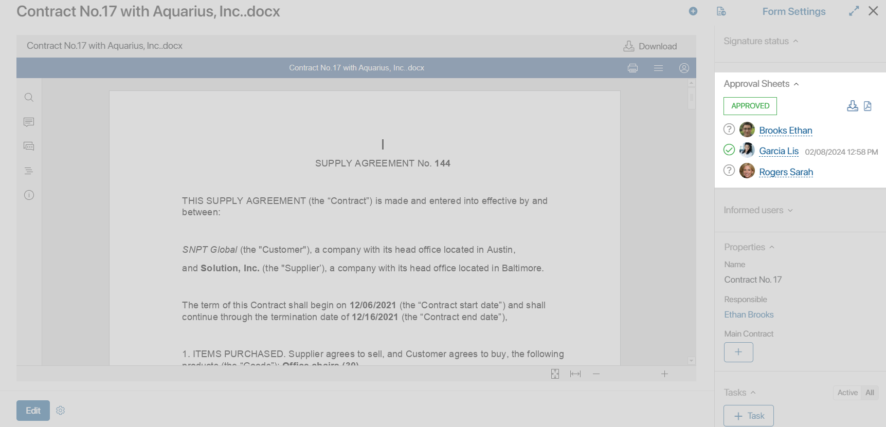Click the pending status icon for Brooks Ethan
The image size is (886, 427).
pos(729,129)
